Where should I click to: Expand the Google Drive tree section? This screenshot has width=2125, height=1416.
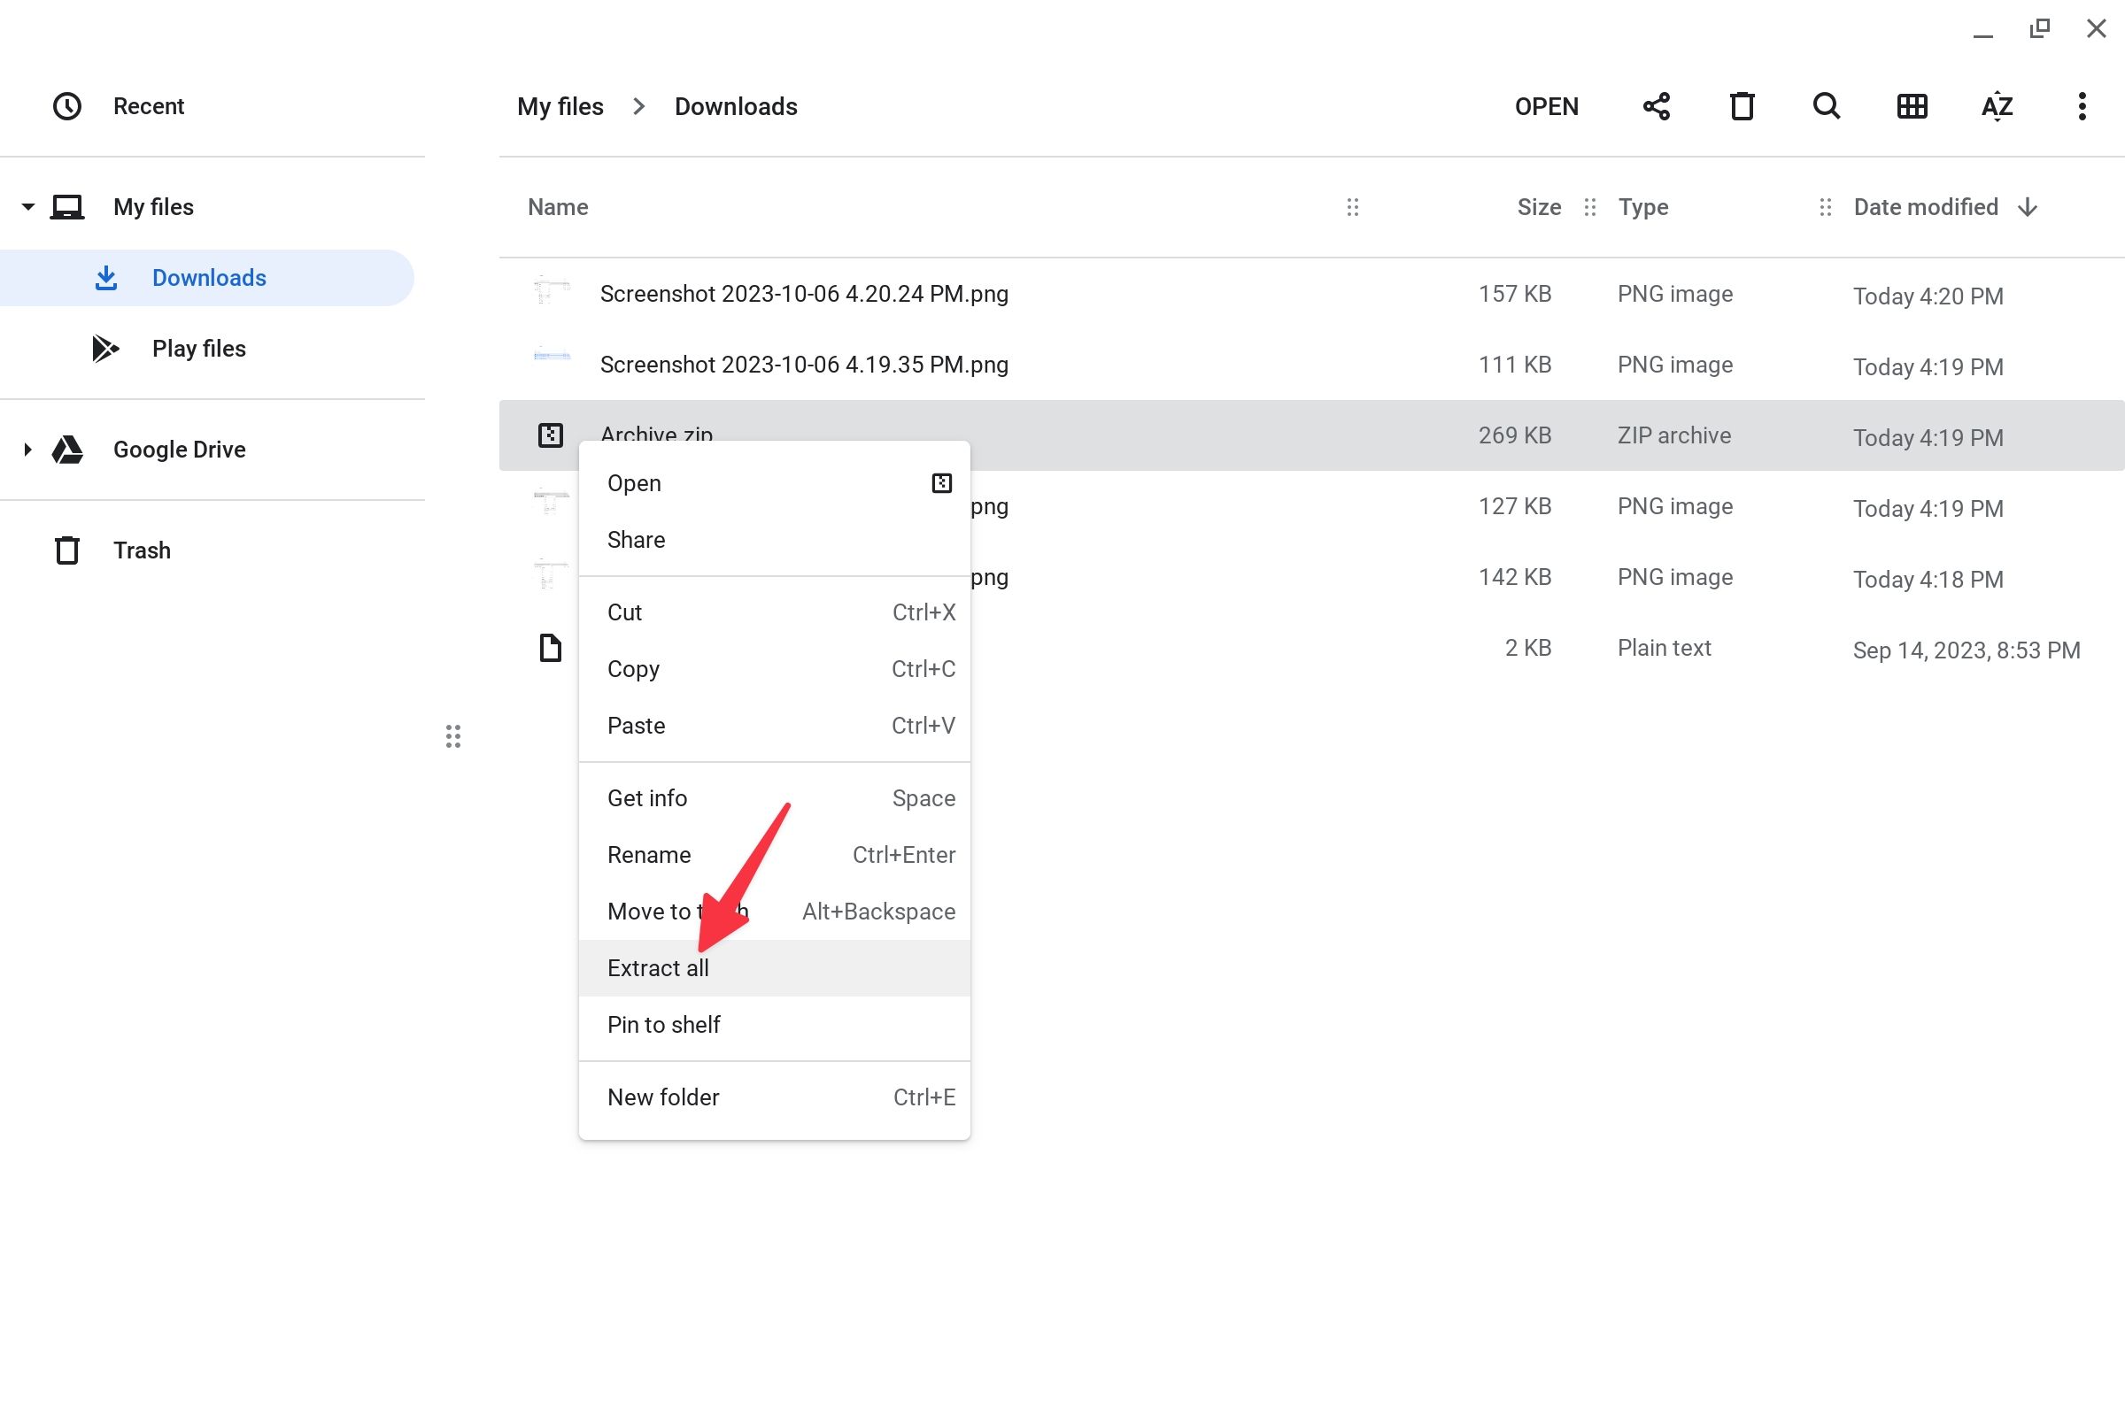point(28,449)
